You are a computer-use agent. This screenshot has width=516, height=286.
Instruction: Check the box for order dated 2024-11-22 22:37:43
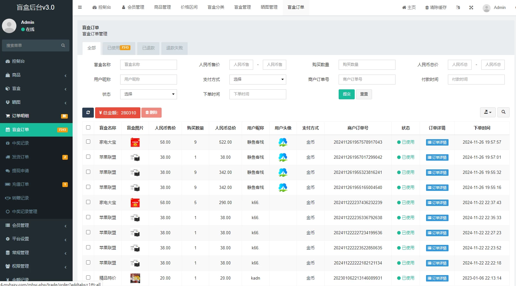(x=88, y=202)
